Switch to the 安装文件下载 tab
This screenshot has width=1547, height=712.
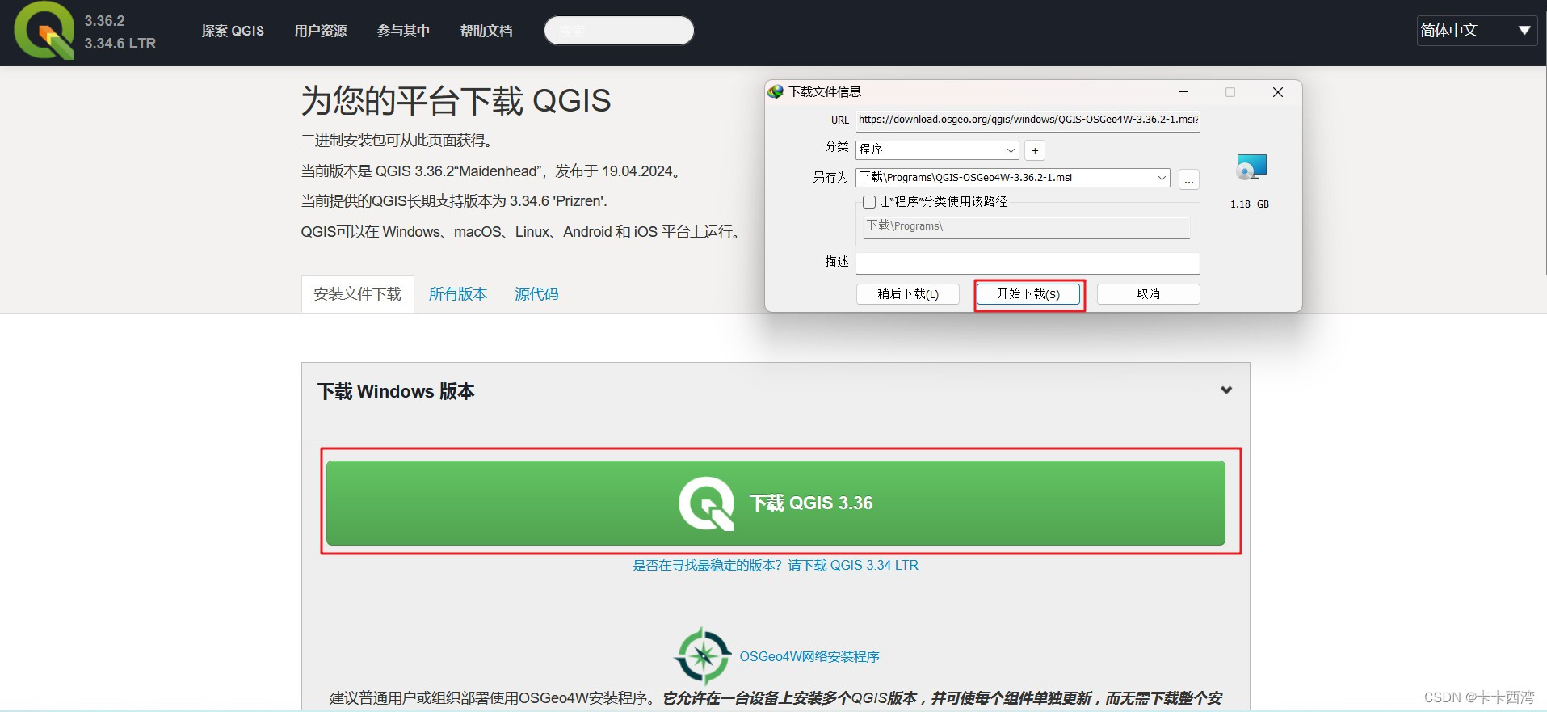[x=358, y=293]
